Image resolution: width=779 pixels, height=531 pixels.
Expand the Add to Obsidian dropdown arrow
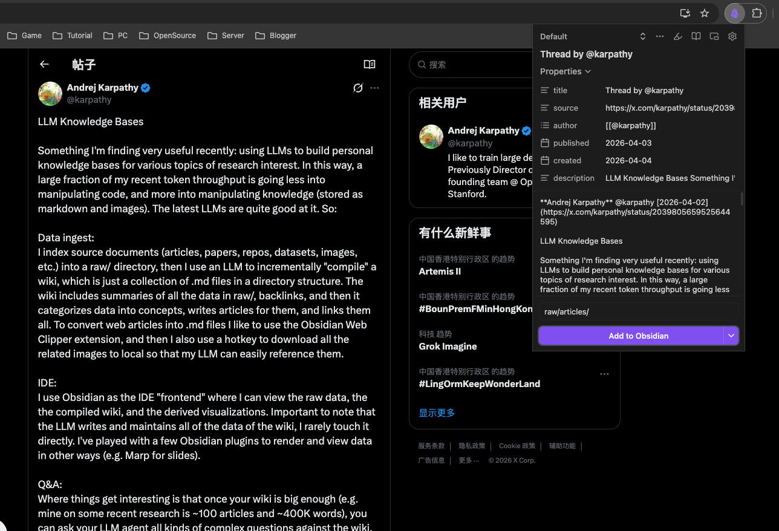(x=731, y=336)
